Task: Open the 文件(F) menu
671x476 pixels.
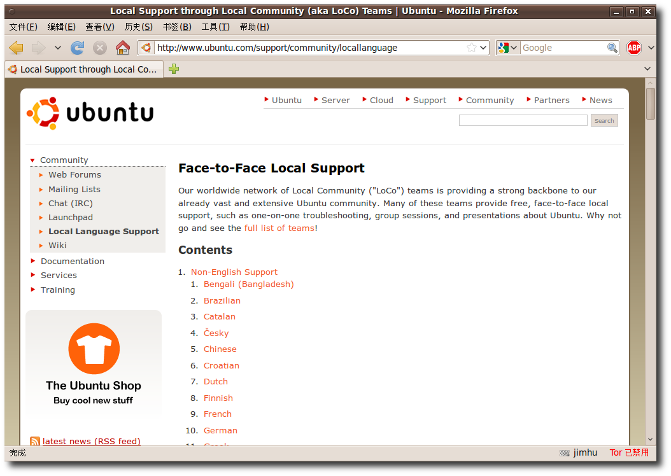Action: click(x=23, y=27)
